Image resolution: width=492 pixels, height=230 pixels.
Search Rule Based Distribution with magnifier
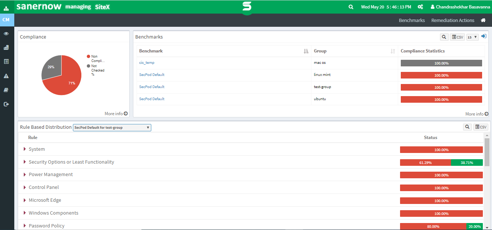point(467,127)
